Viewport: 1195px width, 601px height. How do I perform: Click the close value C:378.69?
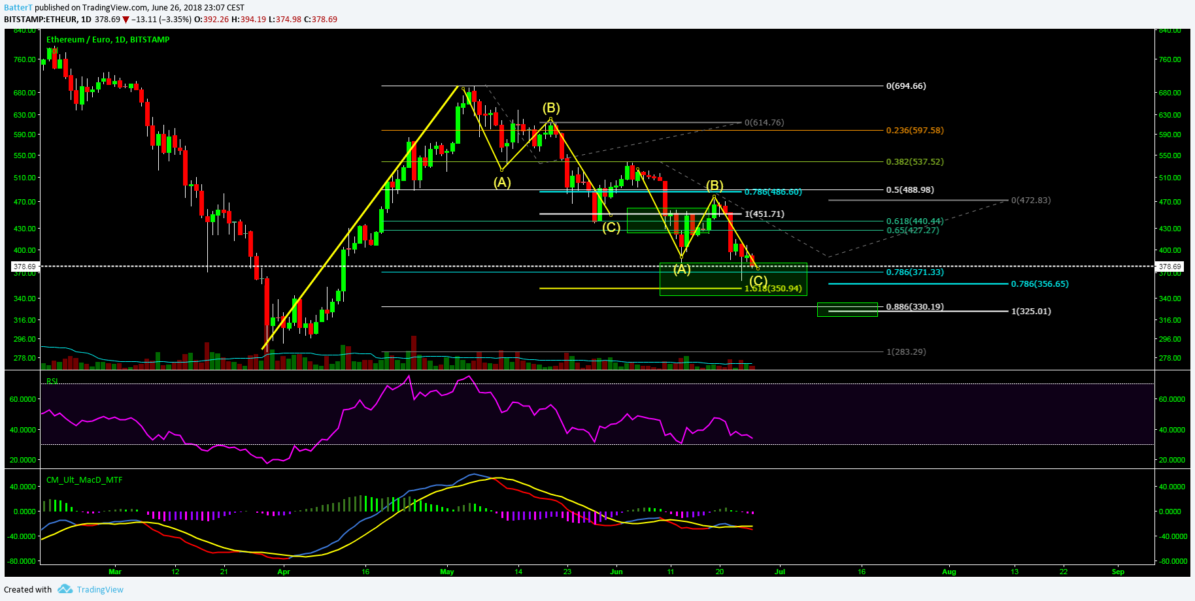[321, 20]
